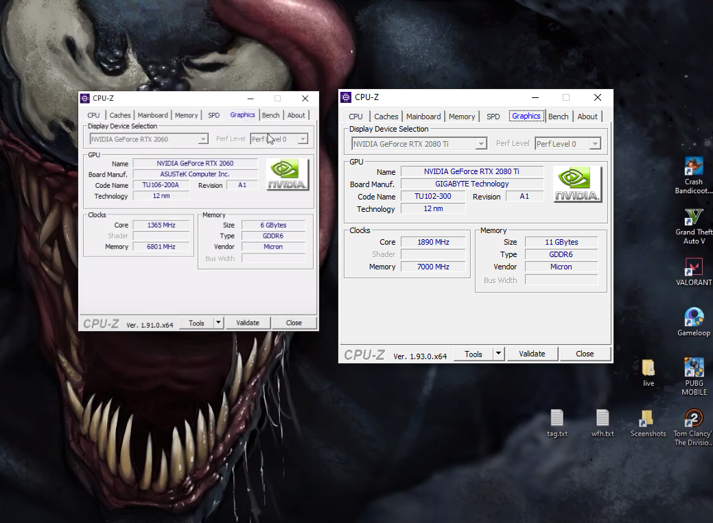Select Memory tab in right CPU-Z window
Screen dimensions: 713x523
click(462, 117)
